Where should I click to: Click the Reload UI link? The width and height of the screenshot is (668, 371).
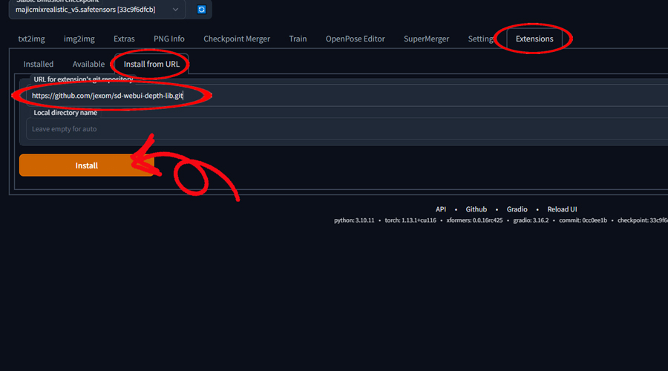(563, 209)
